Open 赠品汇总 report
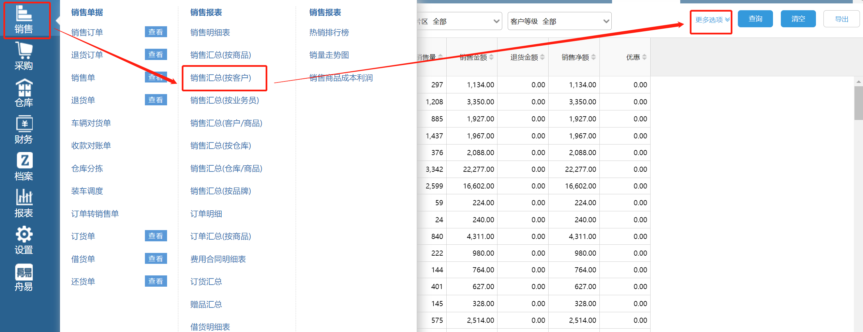The width and height of the screenshot is (863, 332). (x=206, y=304)
